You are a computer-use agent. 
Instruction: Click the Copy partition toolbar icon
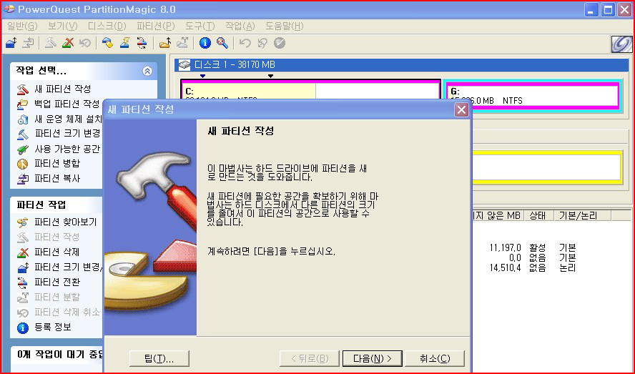tap(28, 42)
